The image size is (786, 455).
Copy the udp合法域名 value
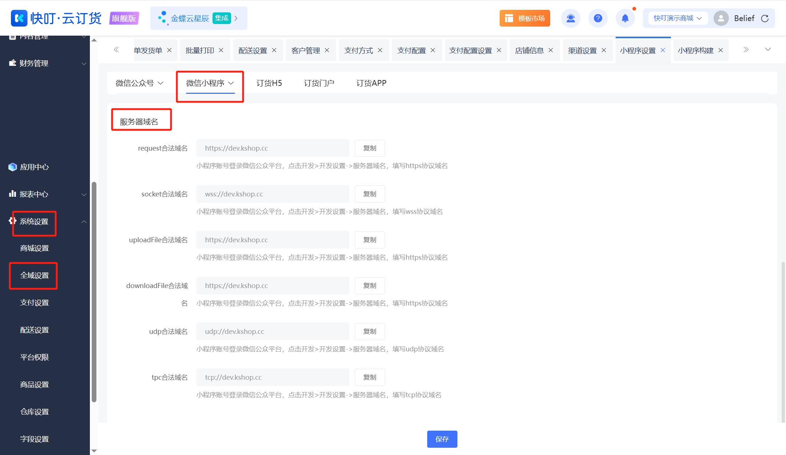370,331
